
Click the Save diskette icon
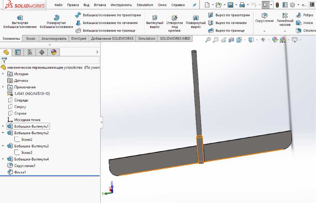coord(230,5)
